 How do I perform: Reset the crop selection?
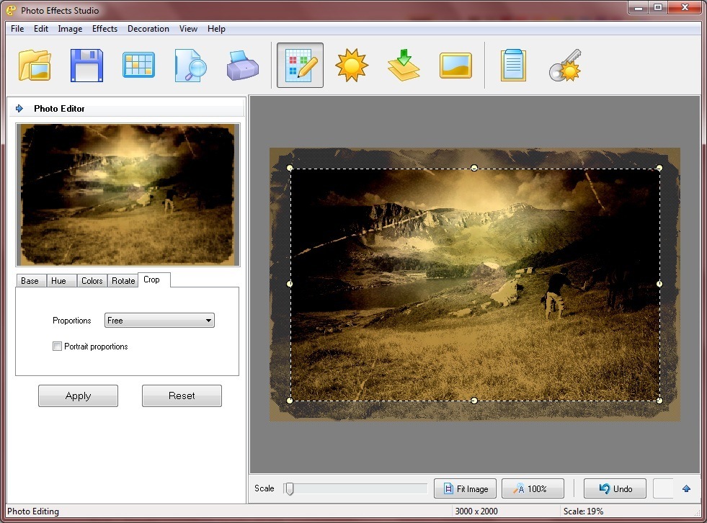point(182,395)
